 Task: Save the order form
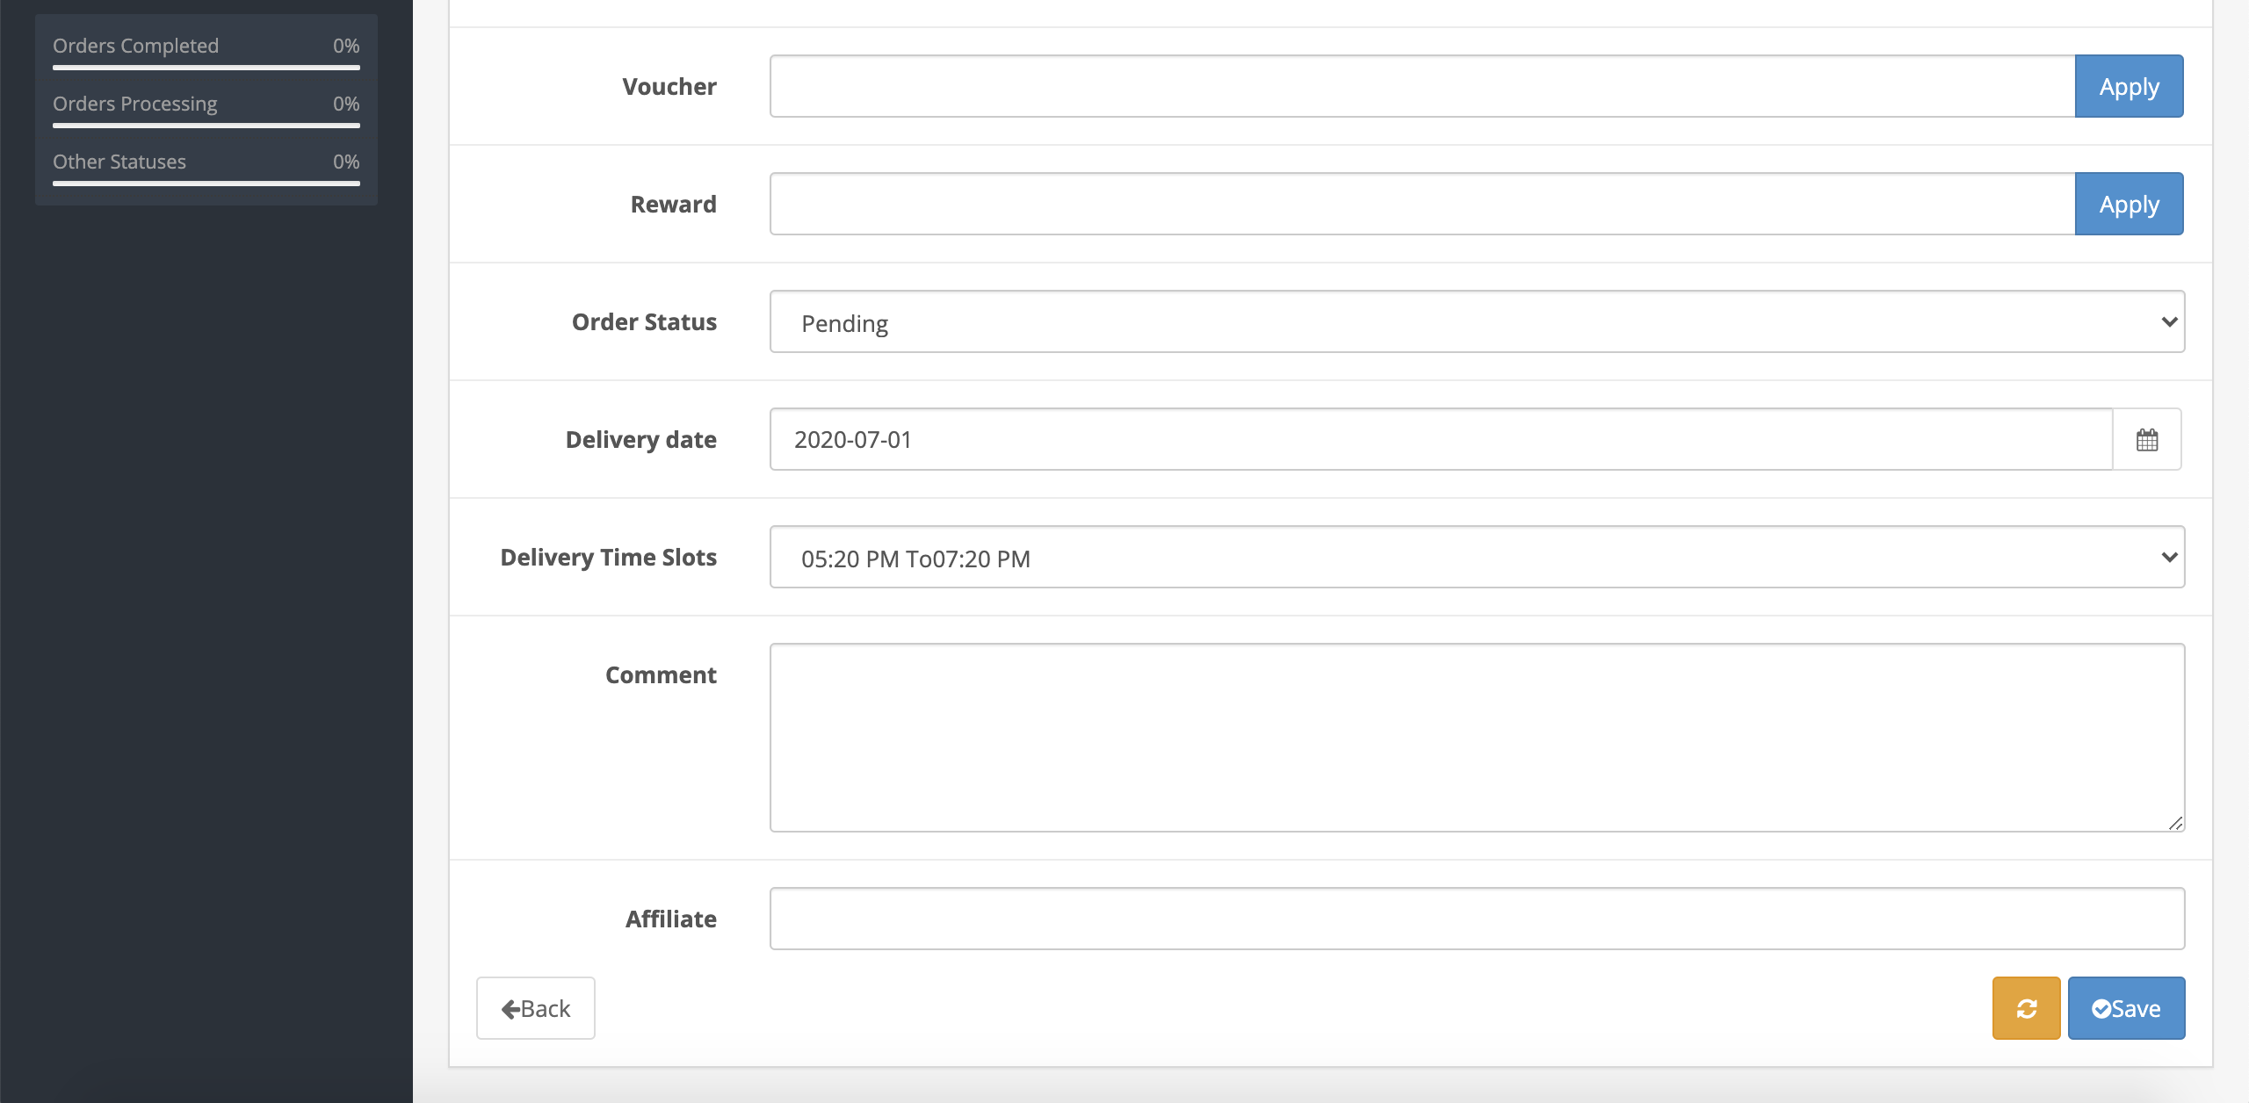(x=2126, y=1008)
